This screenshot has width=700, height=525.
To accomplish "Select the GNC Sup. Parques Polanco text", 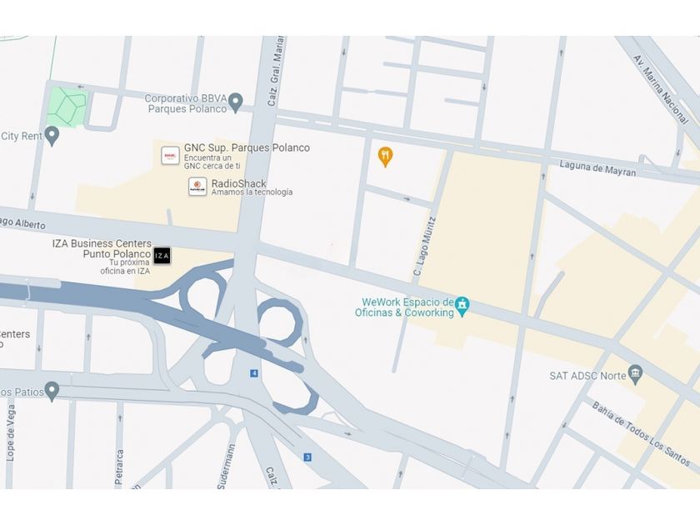I will (x=247, y=147).
